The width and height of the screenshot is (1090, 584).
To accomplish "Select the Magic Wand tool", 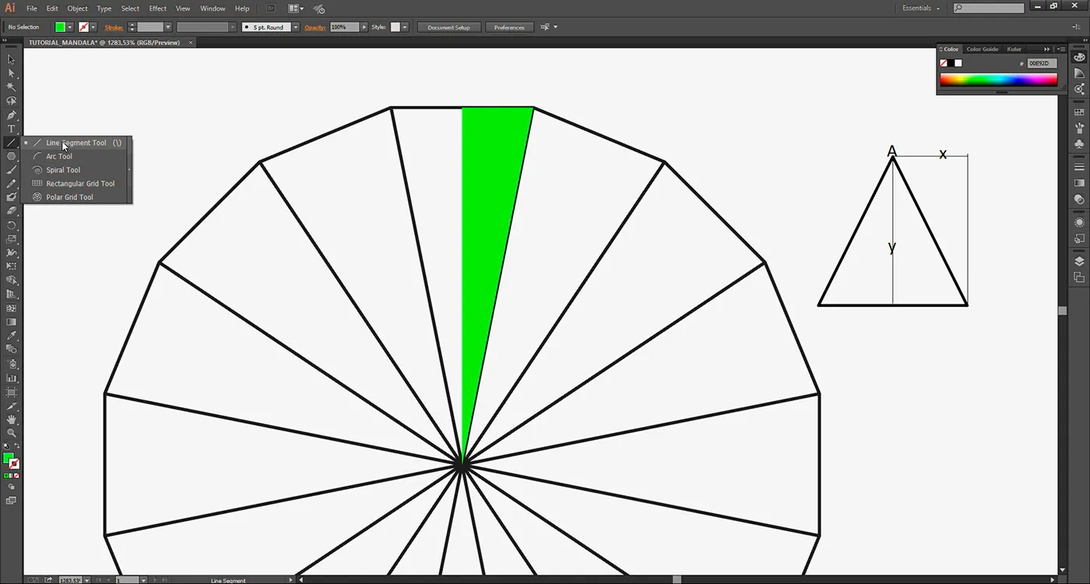I will [11, 87].
